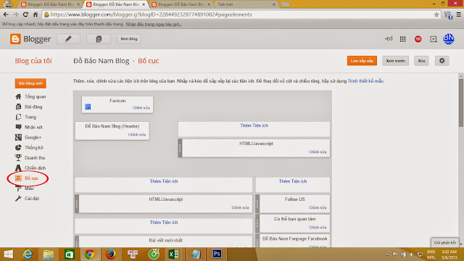The width and height of the screenshot is (464, 261).
Task: Click the Thống kê pie chart icon
Action: click(x=18, y=147)
